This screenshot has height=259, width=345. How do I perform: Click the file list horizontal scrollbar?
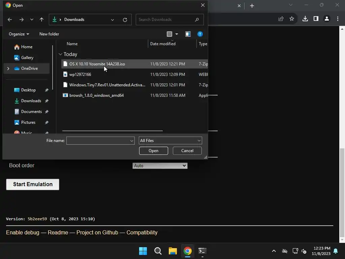(x=113, y=131)
